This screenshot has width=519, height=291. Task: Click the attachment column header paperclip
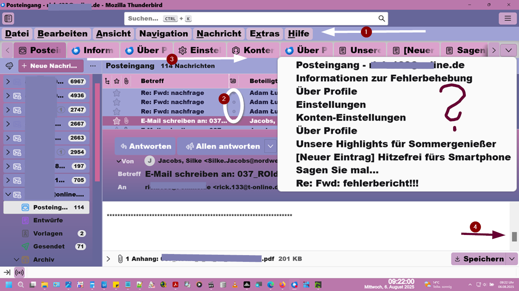[126, 81]
